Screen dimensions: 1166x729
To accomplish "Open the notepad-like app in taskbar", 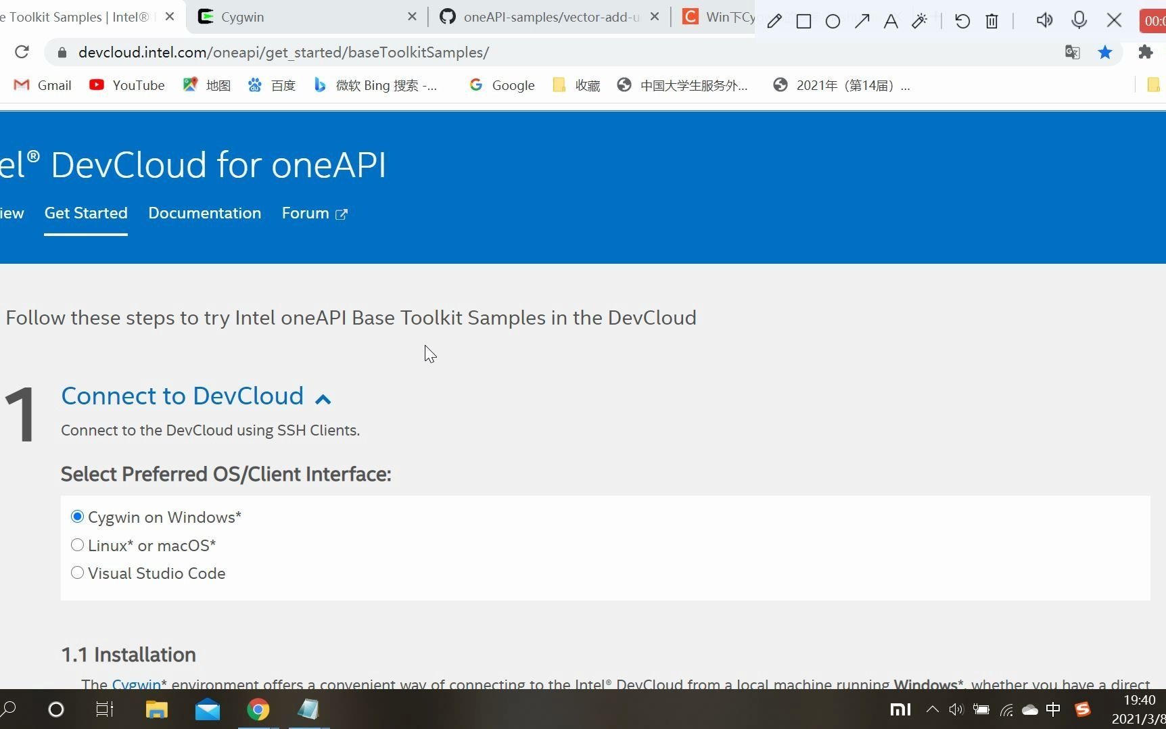I will point(308,709).
